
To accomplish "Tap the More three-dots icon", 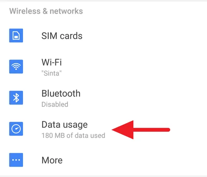I will (x=16, y=160).
